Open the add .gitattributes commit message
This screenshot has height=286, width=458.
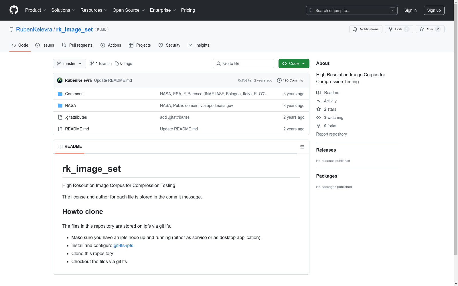click(175, 117)
